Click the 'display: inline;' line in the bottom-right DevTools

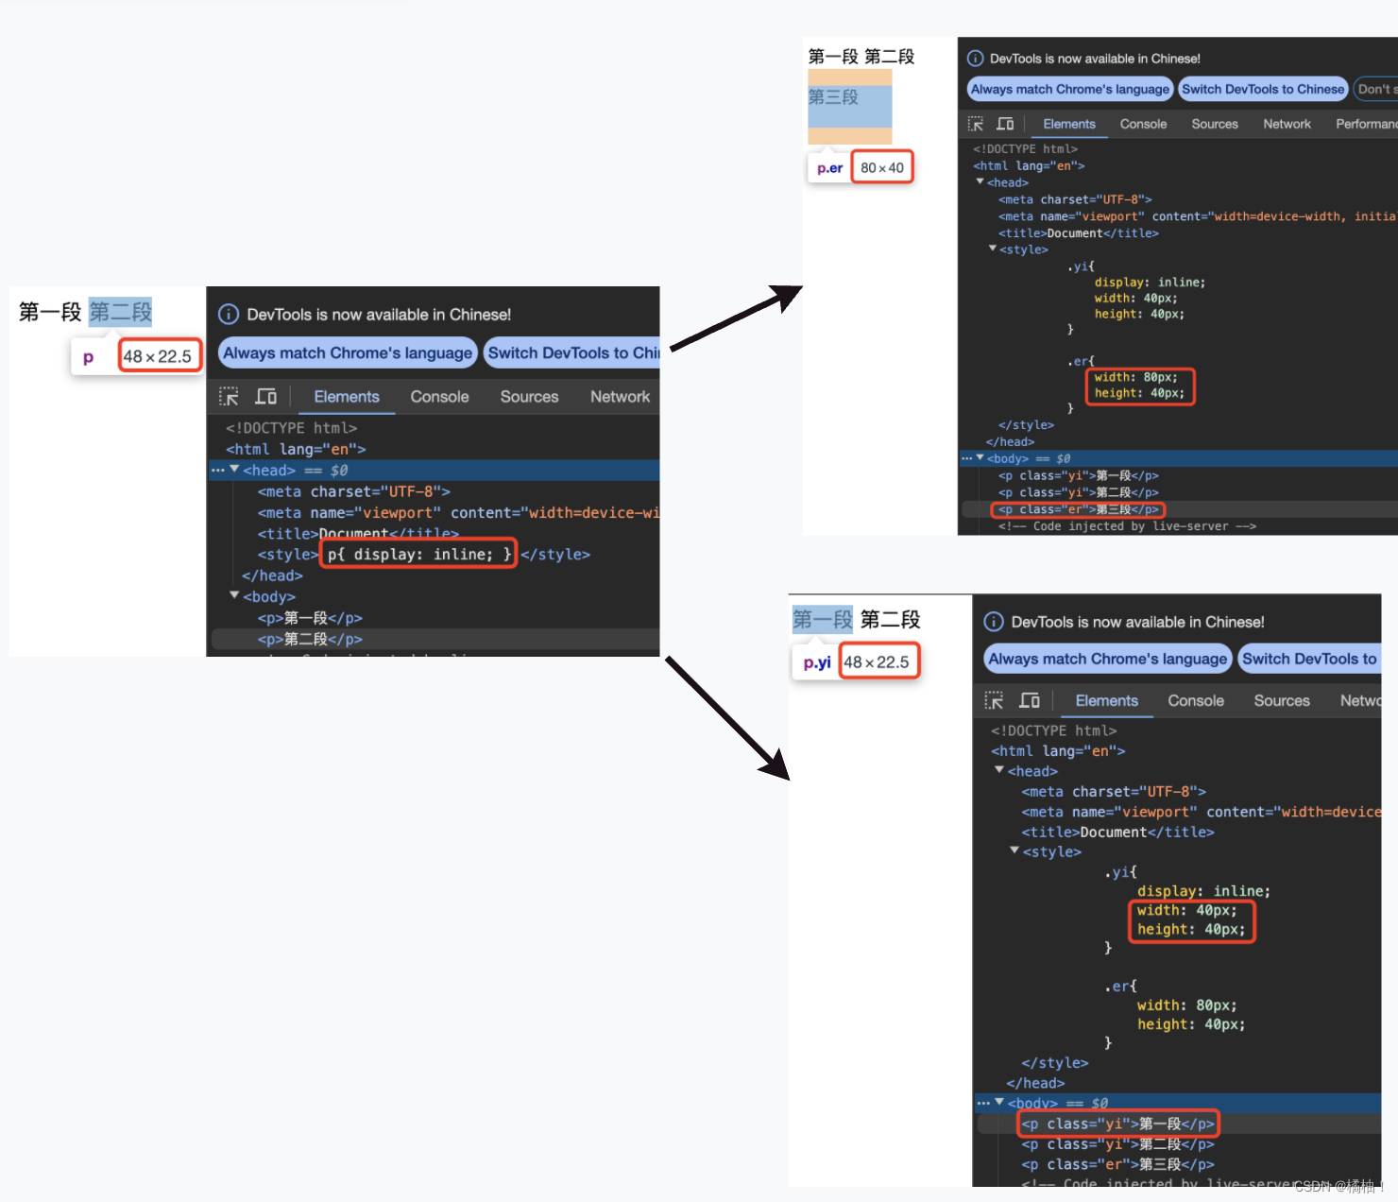coord(1203,891)
